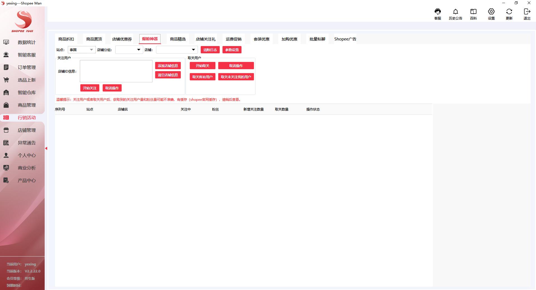Click the 新增关注数量 column header
Screen dimensions: 536x290
[x=253, y=109]
